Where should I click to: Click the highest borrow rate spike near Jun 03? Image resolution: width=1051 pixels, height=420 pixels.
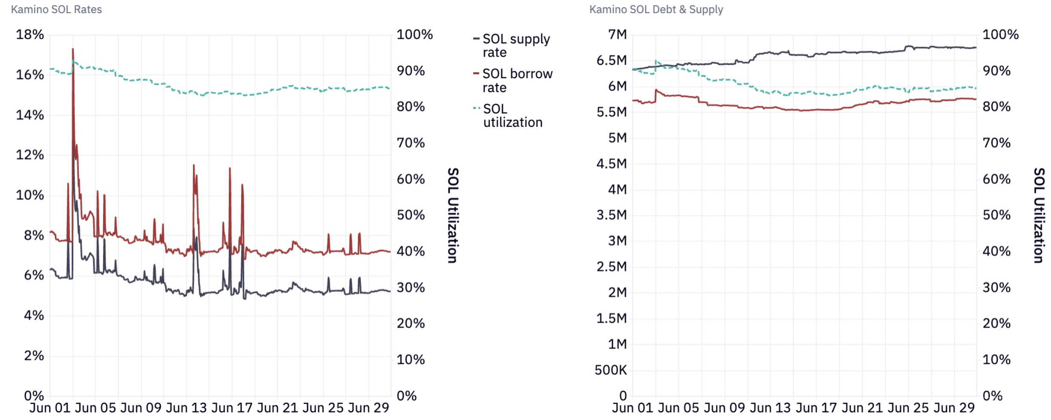click(73, 50)
